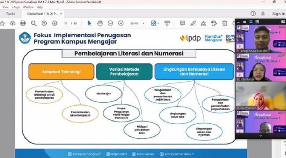Image resolution: width=286 pixels, height=158 pixels.
Task: Zoom out with the minus icon
Action: (x=110, y=23)
